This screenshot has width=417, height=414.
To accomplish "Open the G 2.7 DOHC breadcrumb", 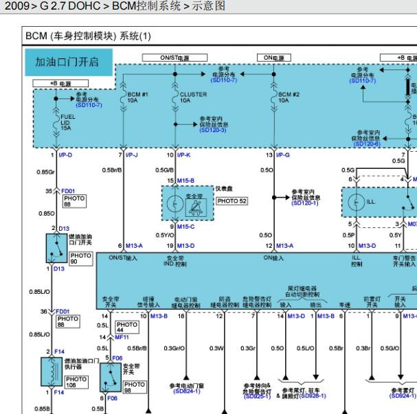I will point(70,6).
